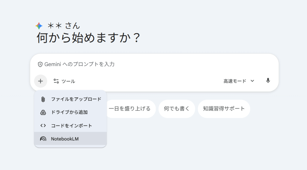Select ファイルをアップロード from the menu

click(76, 99)
